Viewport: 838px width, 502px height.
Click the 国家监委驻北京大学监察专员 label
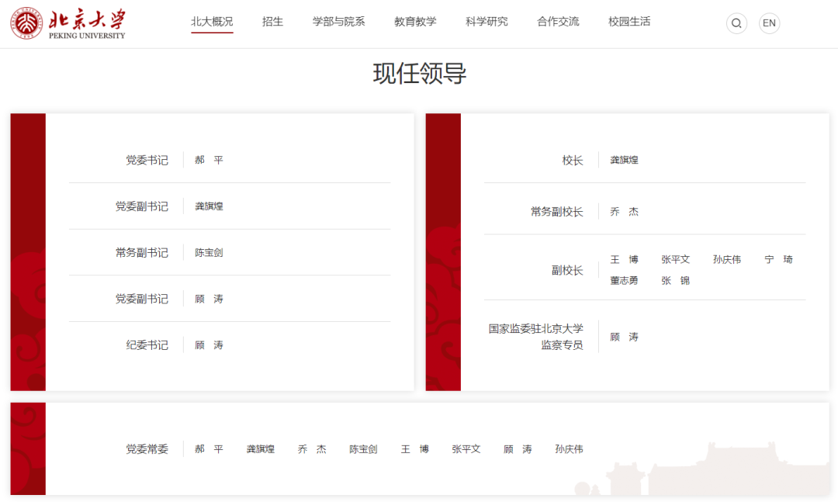[536, 337]
